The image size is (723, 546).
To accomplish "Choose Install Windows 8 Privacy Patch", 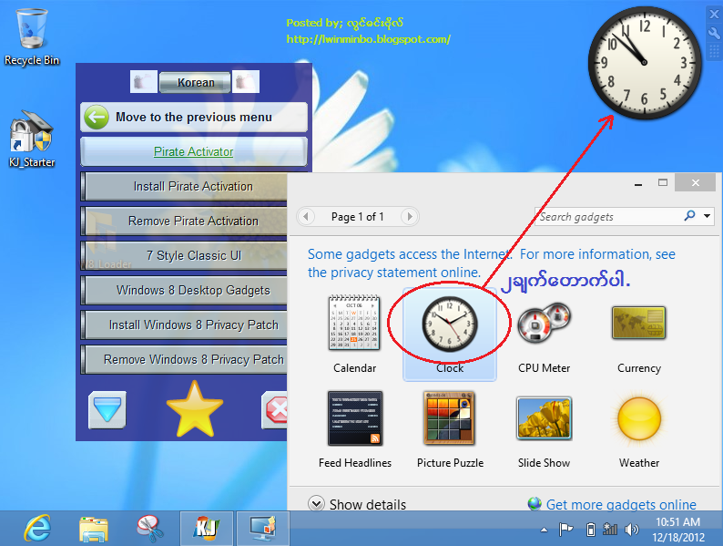I will (x=185, y=325).
